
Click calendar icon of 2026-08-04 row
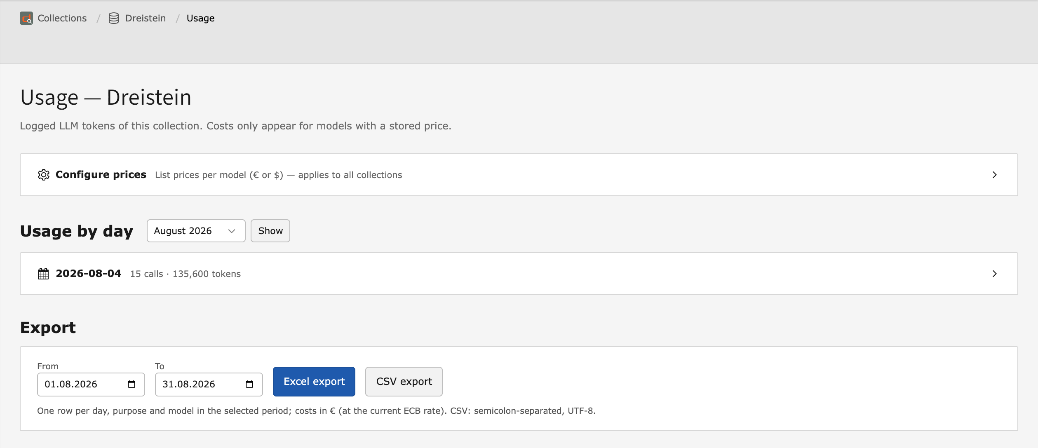point(43,274)
